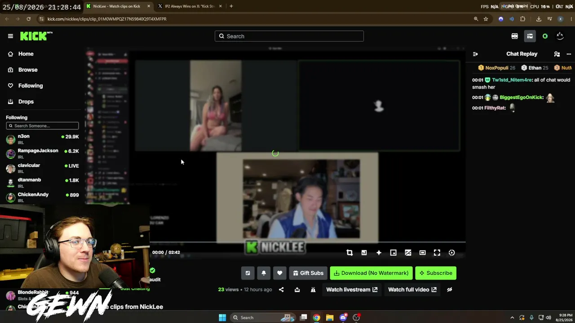Click BiggestEgoOnKick's username in chat
The image size is (575, 323).
pos(522,97)
